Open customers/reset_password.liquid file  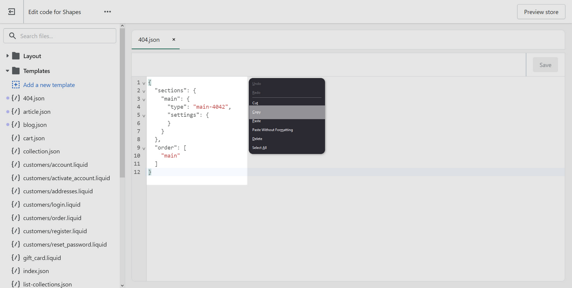tap(65, 244)
